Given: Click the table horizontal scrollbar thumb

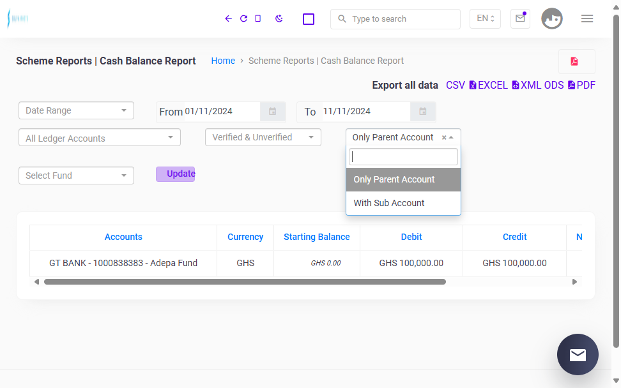Looking at the screenshot, I should (245, 282).
